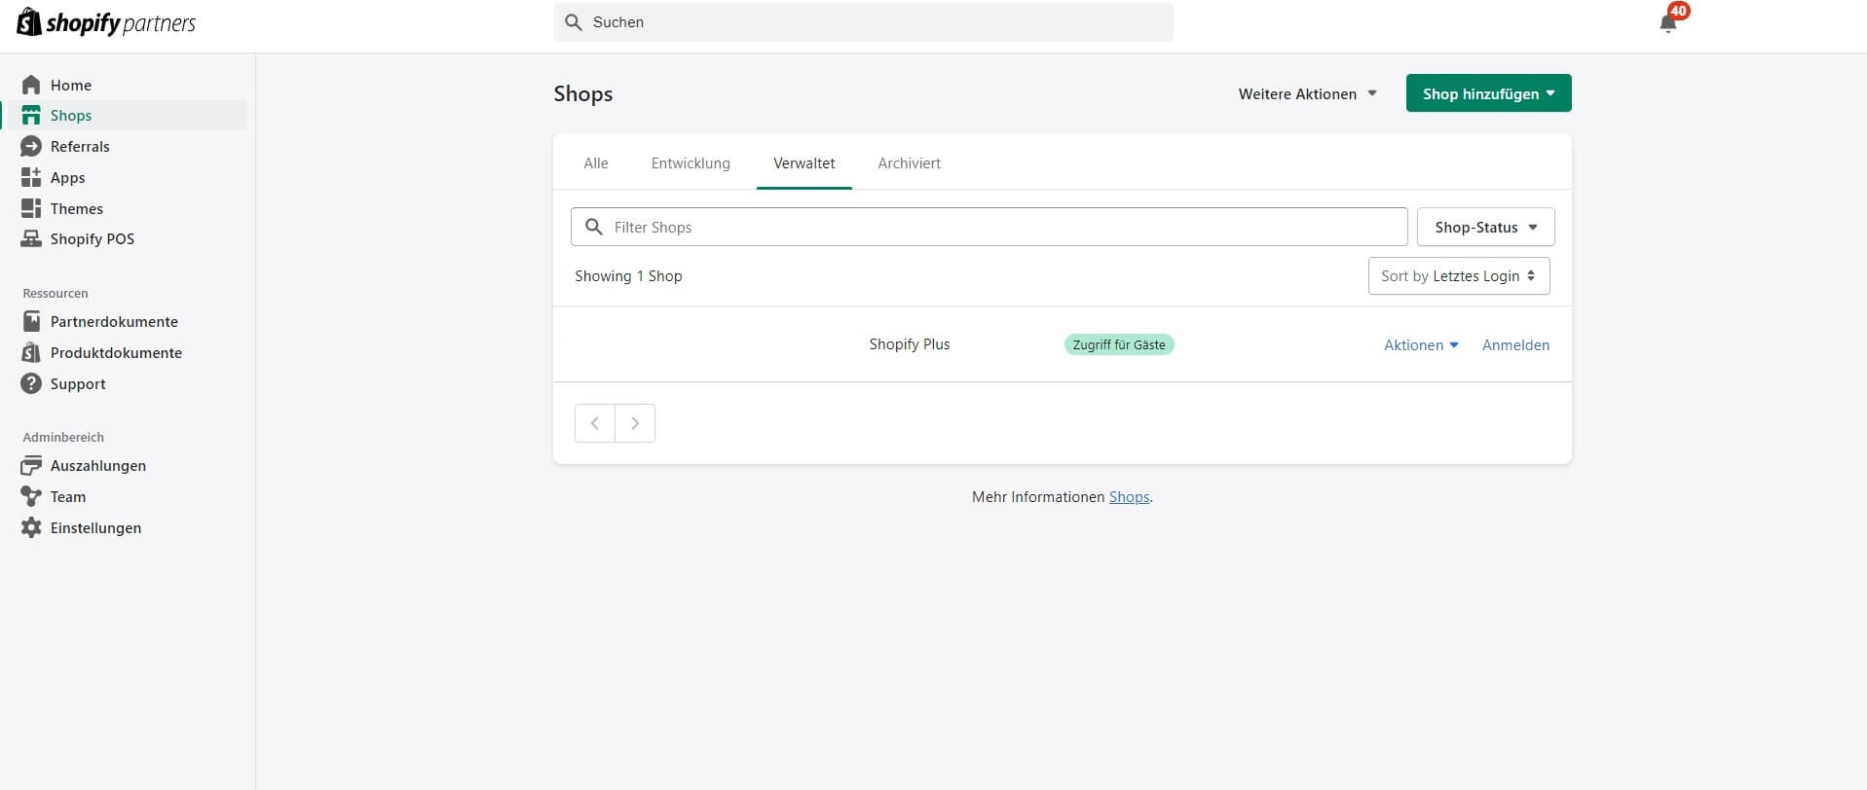Expand the Shop-Status filter
Screen dimensions: 1867x790
coord(1485,227)
